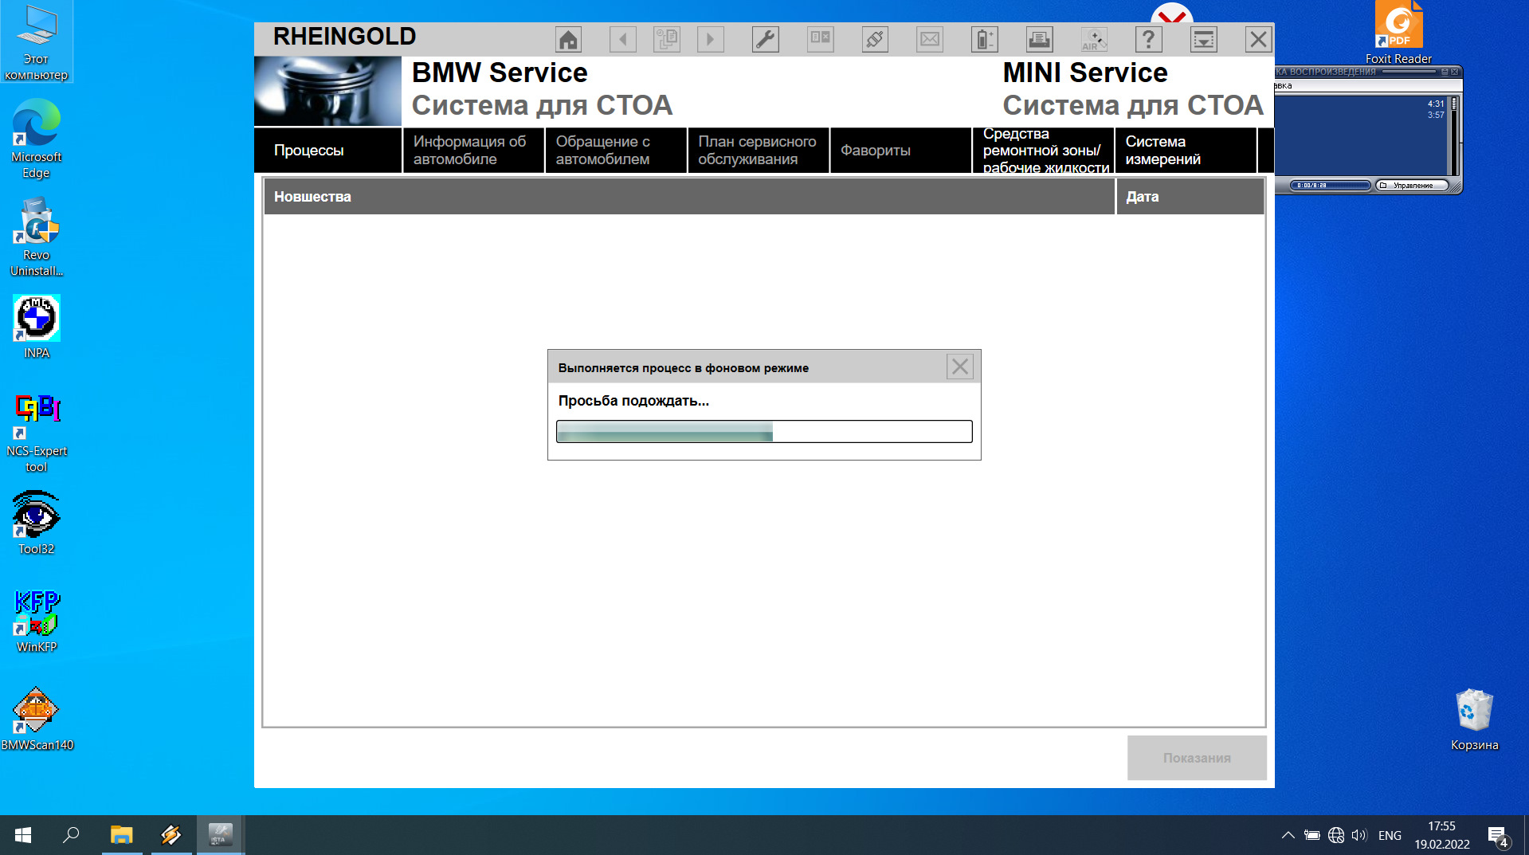The image size is (1529, 855).
Task: Click the background process progress bar
Action: click(x=764, y=432)
